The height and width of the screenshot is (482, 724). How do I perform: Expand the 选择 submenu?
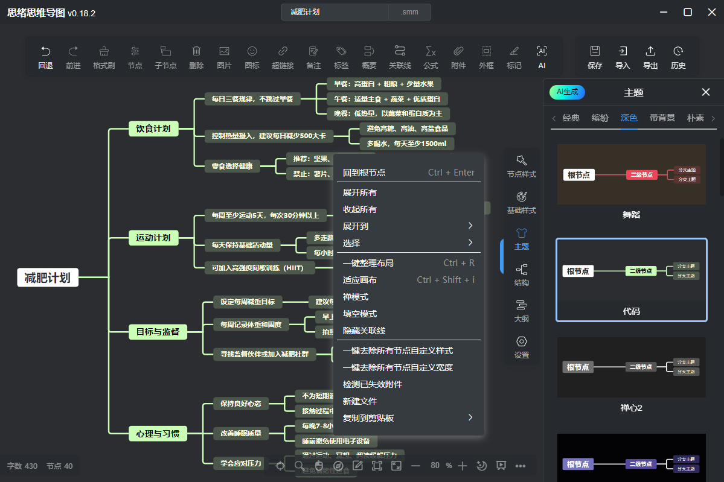(x=409, y=243)
